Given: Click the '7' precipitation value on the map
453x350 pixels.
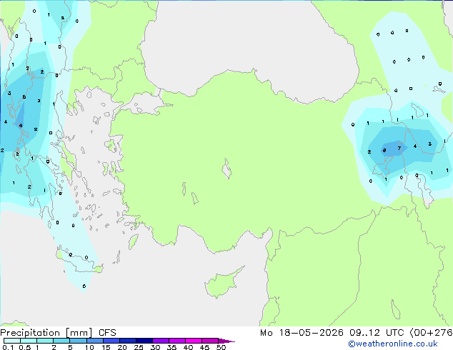Looking at the screenshot, I should pyautogui.click(x=399, y=148).
